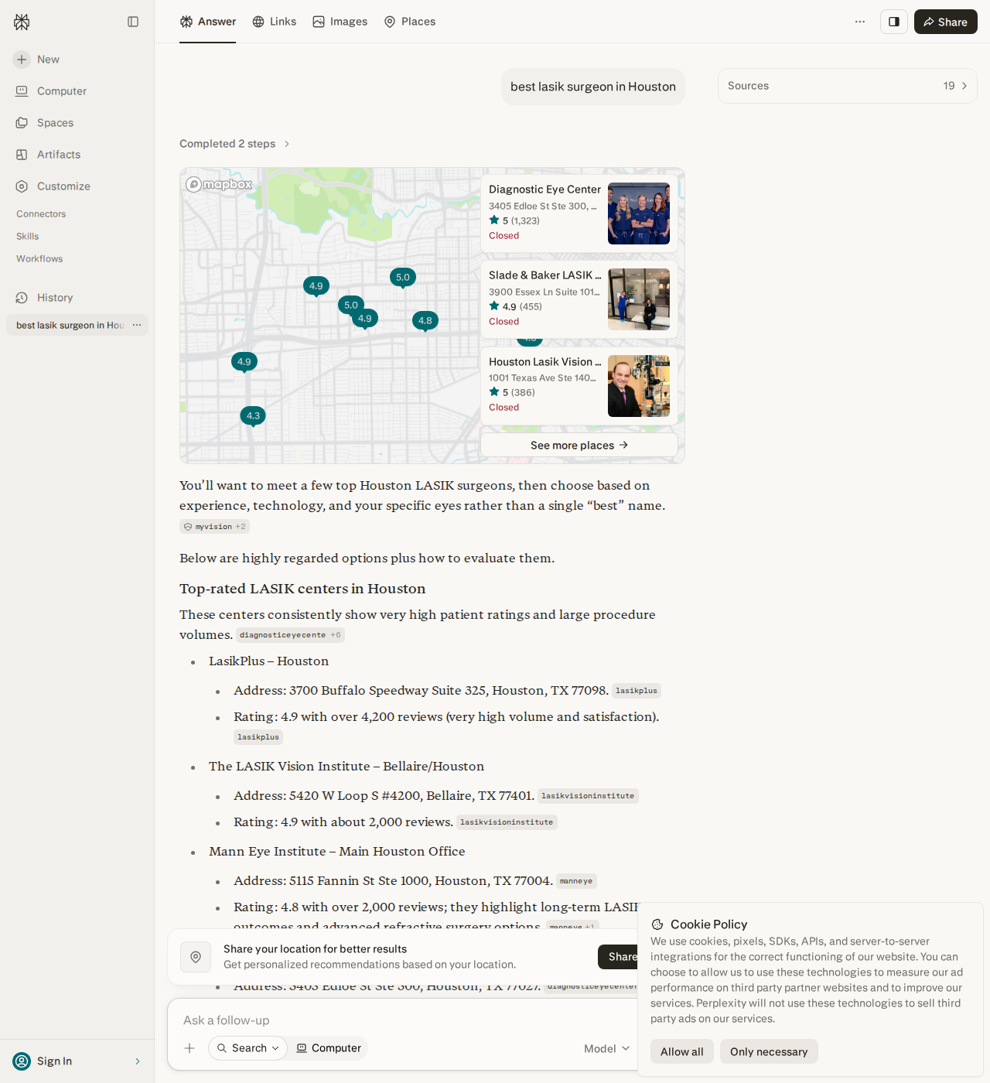Image resolution: width=990 pixels, height=1083 pixels.
Task: Expand the Sources panel with 19 sources
Action: click(x=848, y=86)
